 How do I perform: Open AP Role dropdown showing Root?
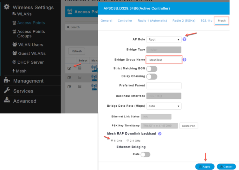click(164, 40)
